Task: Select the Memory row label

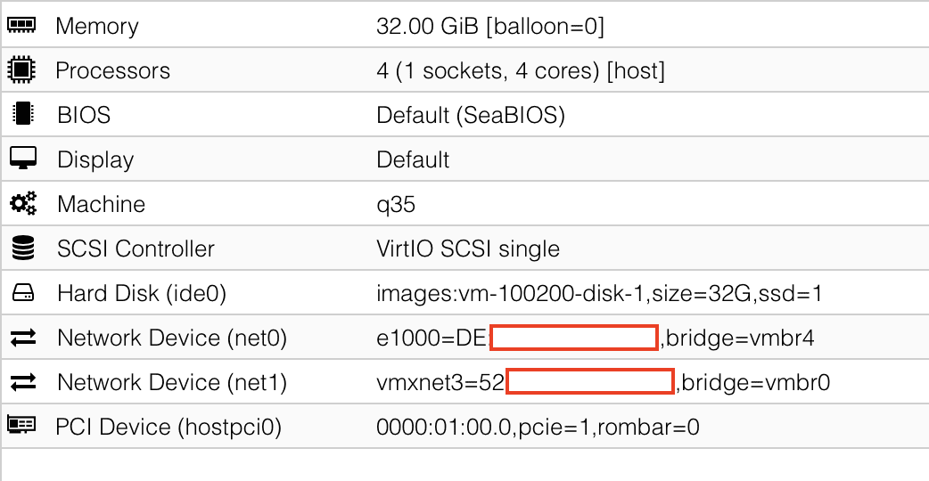Action: [x=97, y=26]
